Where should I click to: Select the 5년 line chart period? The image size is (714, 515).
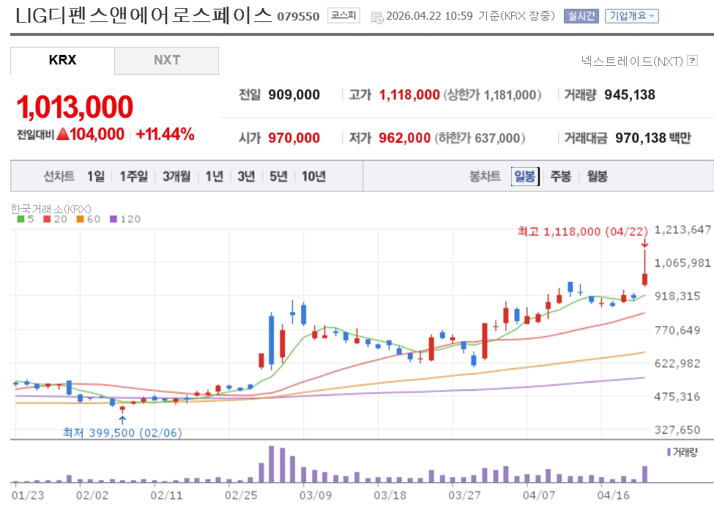[279, 177]
